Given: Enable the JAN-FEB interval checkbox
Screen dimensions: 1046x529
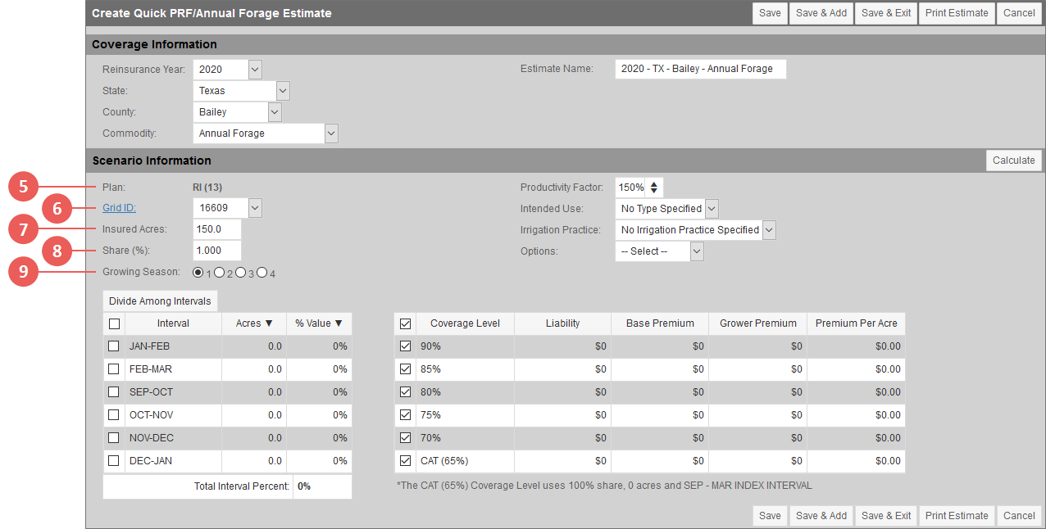Looking at the screenshot, I should pos(114,346).
